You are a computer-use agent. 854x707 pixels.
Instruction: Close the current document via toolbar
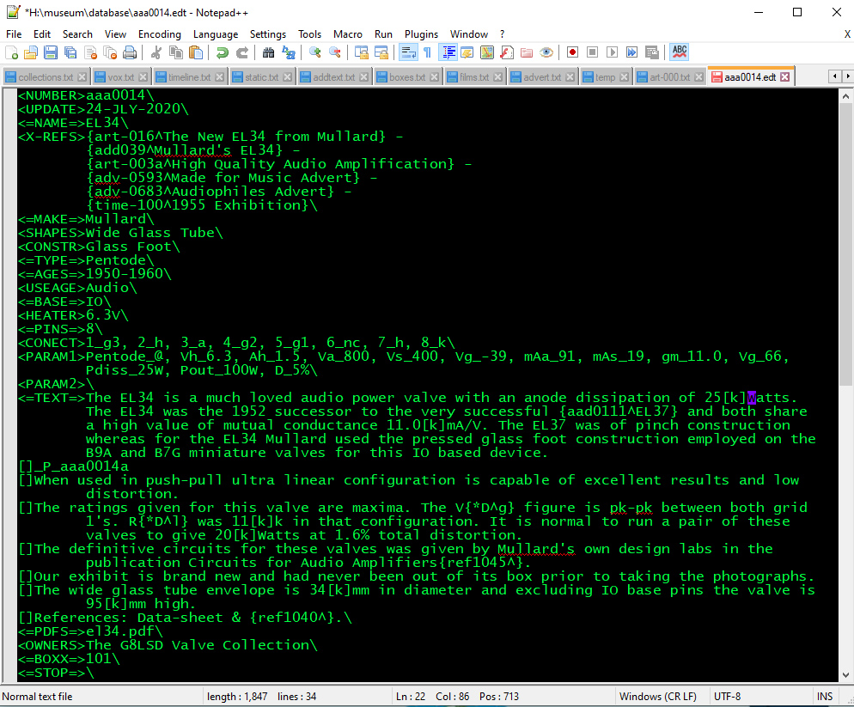tap(90, 52)
